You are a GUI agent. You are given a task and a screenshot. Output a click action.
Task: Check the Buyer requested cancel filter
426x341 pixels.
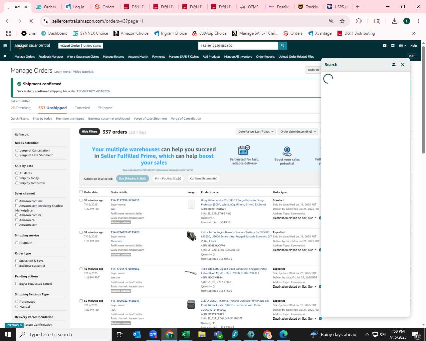(17, 284)
